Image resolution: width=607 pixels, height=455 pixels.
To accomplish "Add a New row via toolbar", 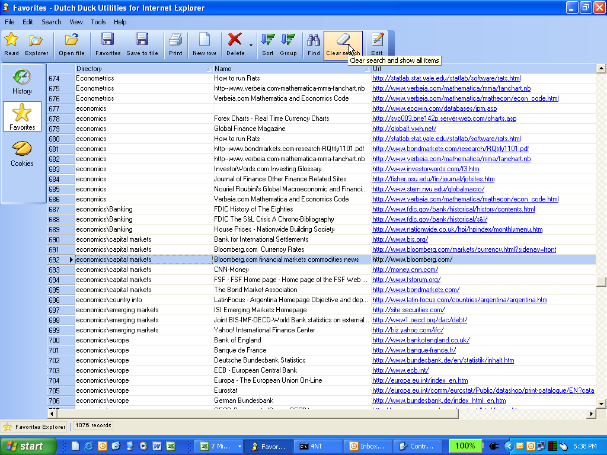I will click(x=205, y=45).
